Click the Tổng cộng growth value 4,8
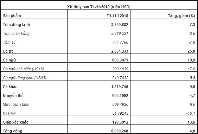The height and width of the screenshot is (134, 198). (192, 131)
